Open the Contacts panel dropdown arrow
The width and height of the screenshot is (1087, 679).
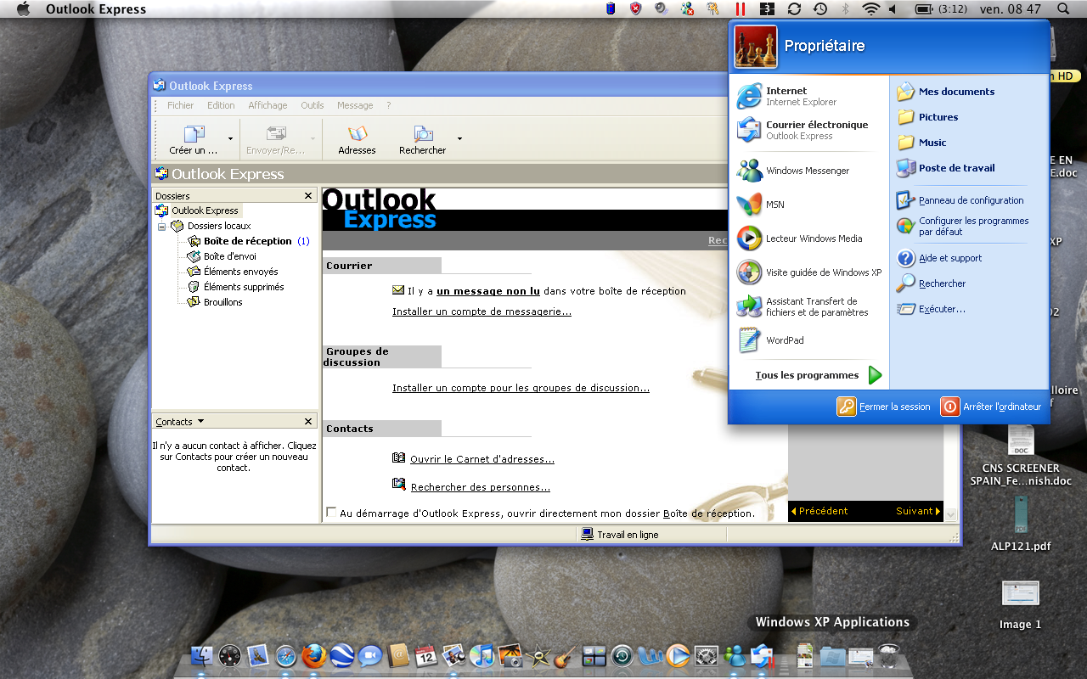click(200, 421)
